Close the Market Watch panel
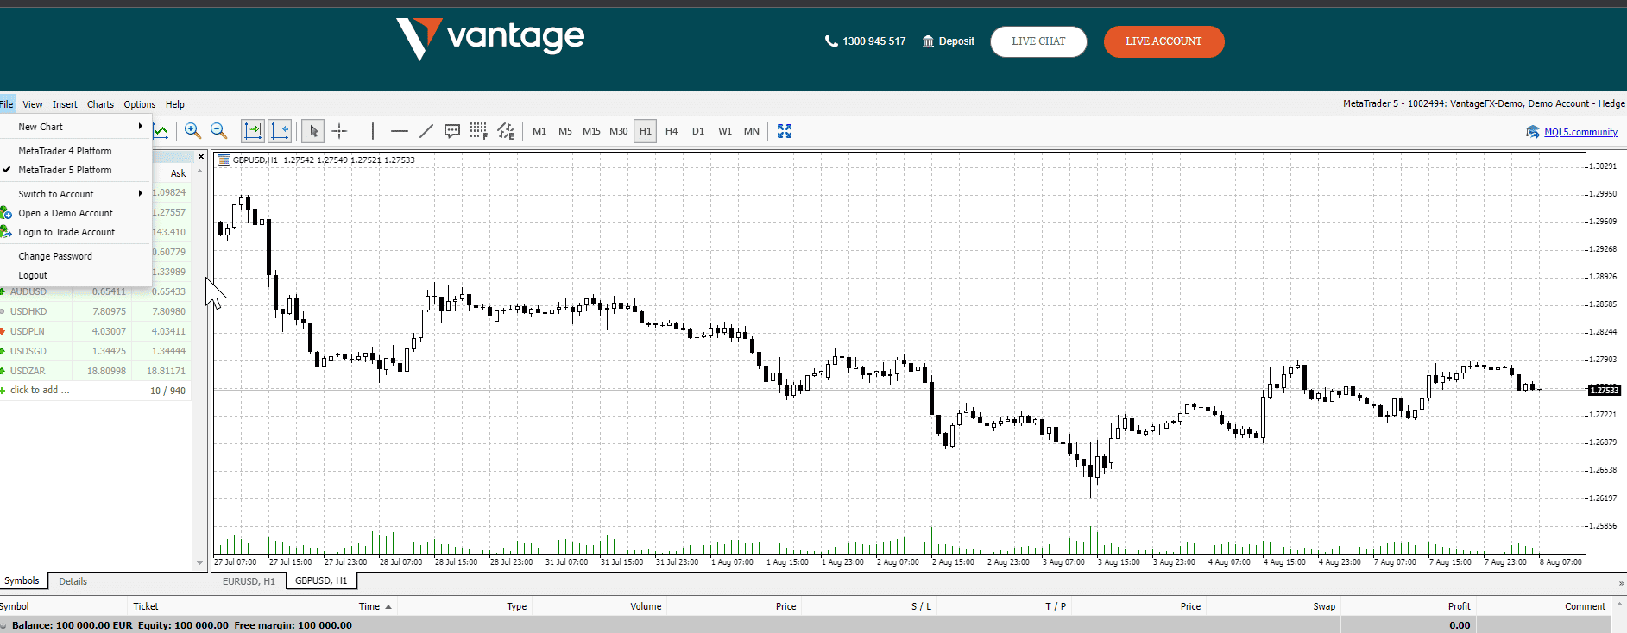 tap(201, 157)
